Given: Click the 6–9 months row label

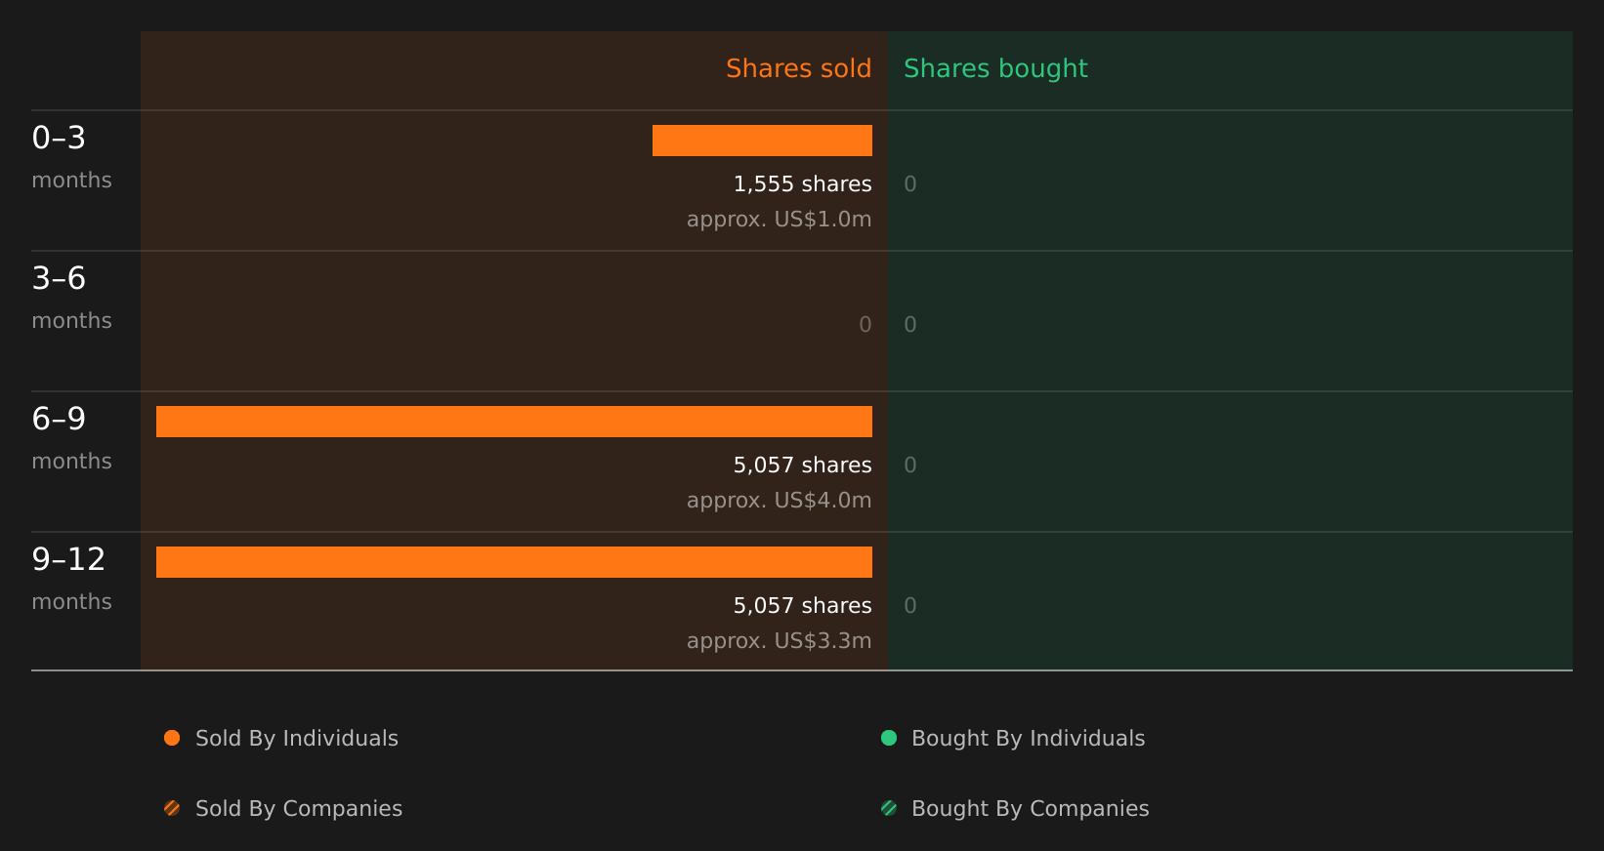Looking at the screenshot, I should tap(71, 438).
